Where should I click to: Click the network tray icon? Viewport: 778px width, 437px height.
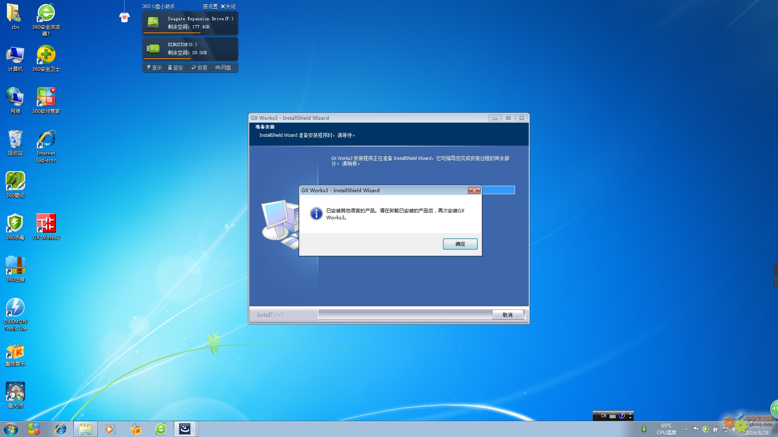(x=725, y=429)
